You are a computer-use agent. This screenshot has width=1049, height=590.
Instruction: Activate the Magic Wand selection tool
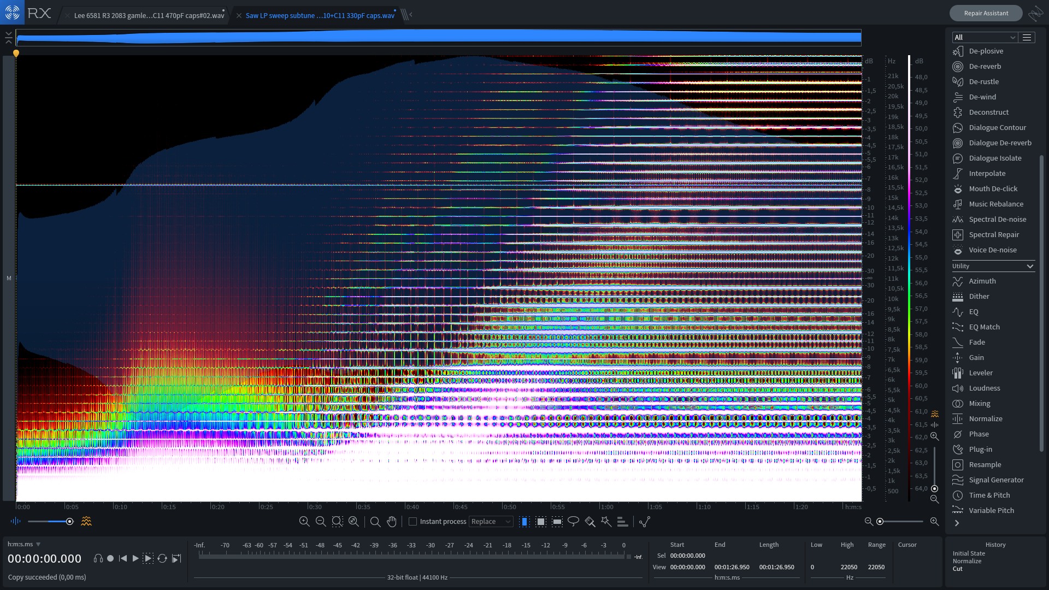(x=606, y=522)
